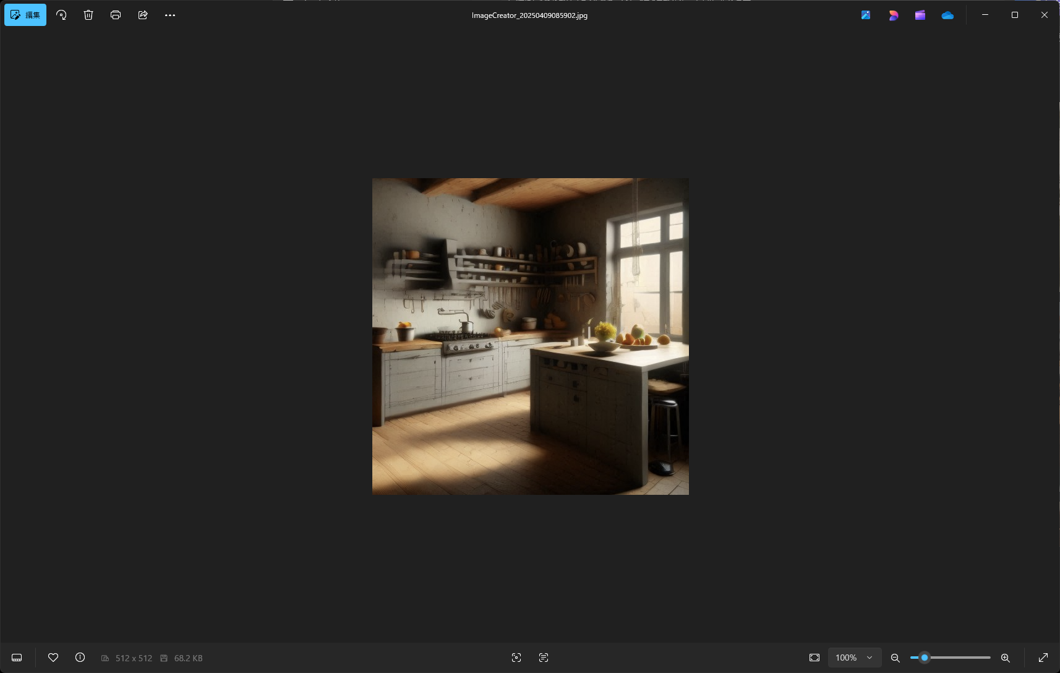Close the Photos window
Viewport: 1060px width, 673px height.
point(1045,15)
